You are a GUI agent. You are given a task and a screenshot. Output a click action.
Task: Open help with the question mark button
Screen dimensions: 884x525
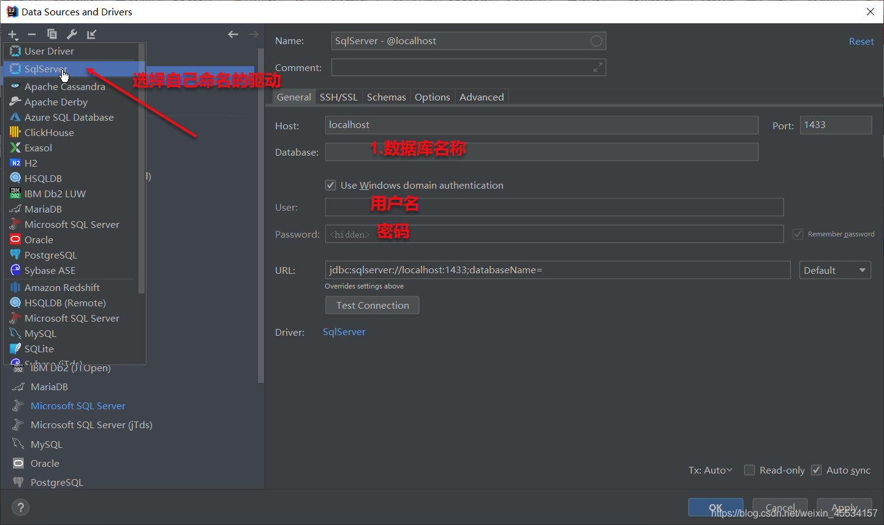[x=20, y=507]
